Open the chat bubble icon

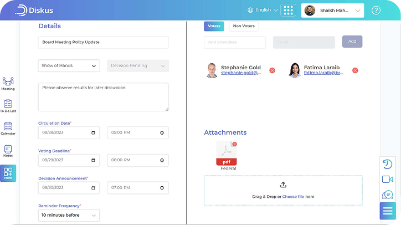[387, 195]
